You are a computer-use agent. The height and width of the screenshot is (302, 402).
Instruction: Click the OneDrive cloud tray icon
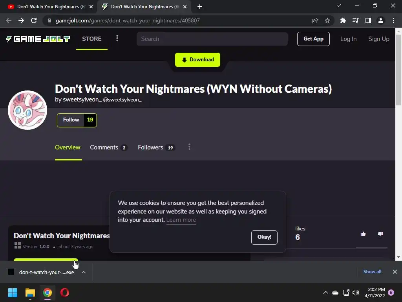(335, 293)
